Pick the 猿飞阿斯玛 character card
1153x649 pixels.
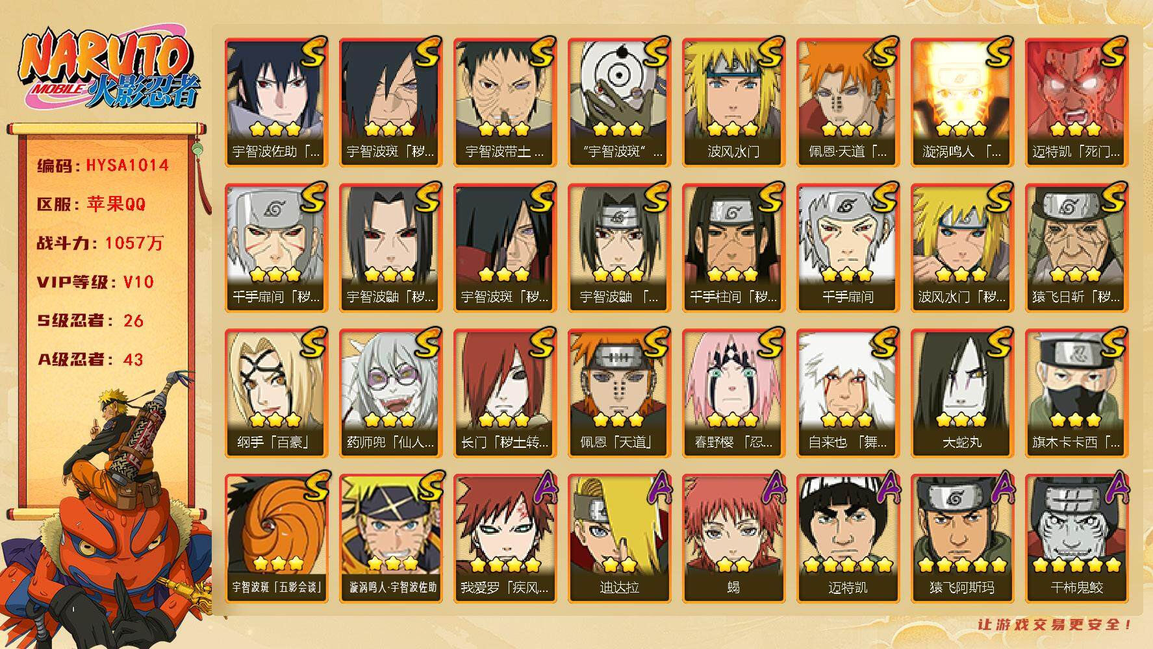962,538
